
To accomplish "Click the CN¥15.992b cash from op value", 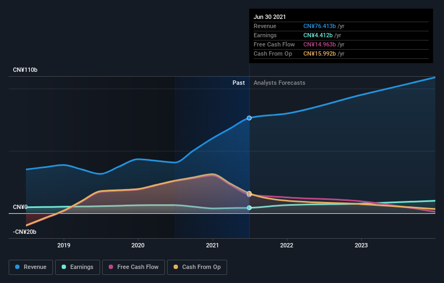I will click(x=320, y=53).
